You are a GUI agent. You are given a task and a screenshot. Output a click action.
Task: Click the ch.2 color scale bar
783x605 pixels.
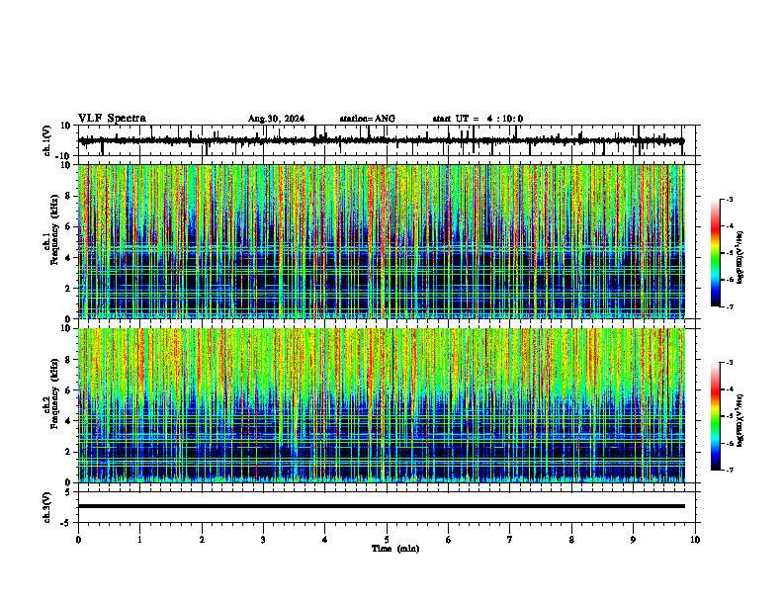(715, 416)
